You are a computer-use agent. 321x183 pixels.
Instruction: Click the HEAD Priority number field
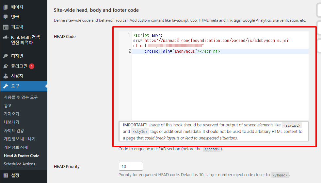[x=131, y=166]
